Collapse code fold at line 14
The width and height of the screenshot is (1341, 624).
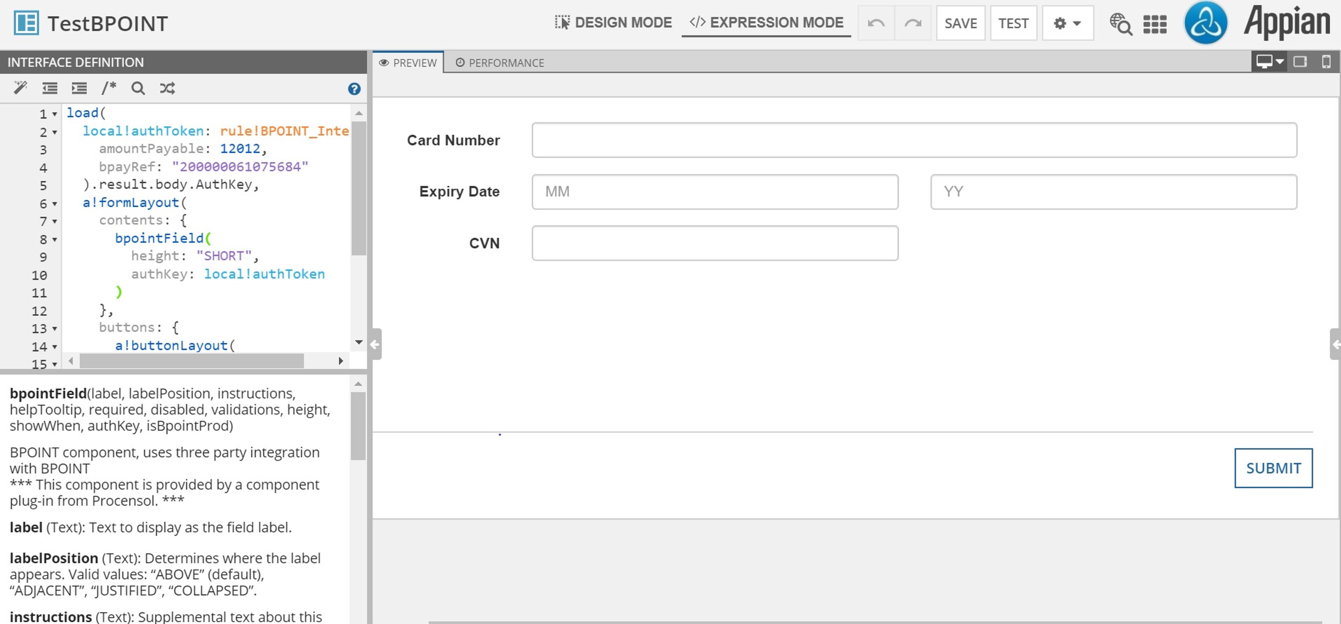[54, 347]
